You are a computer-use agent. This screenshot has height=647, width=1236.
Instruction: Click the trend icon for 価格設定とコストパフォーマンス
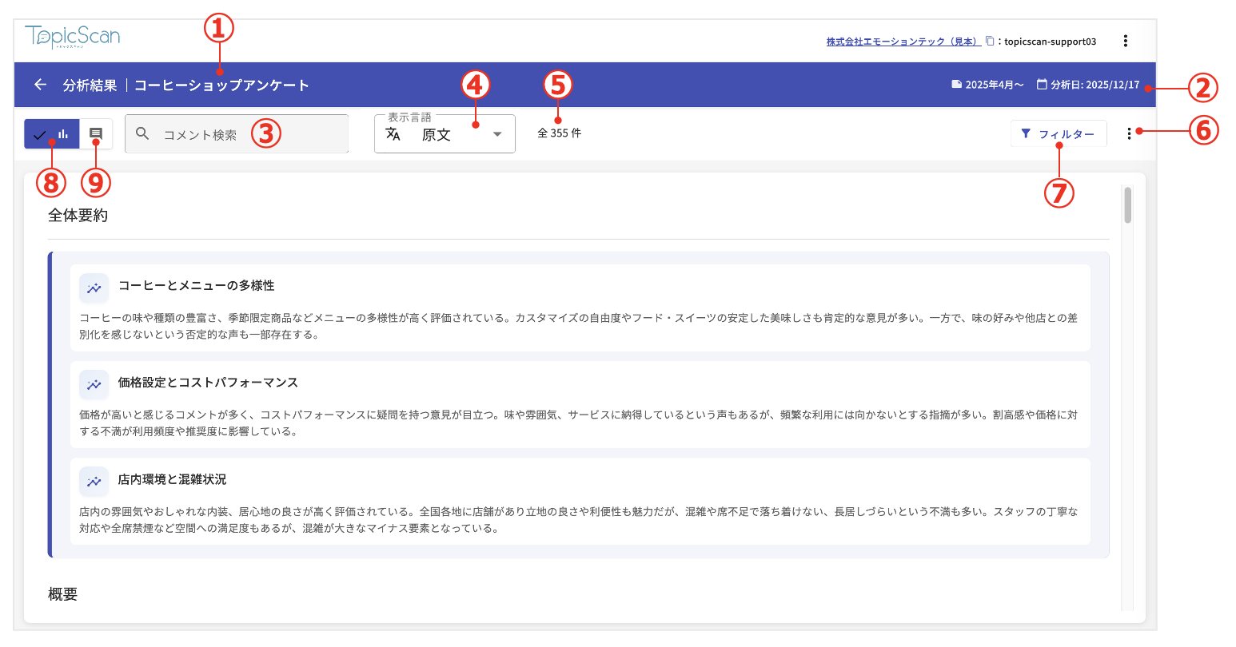[94, 385]
